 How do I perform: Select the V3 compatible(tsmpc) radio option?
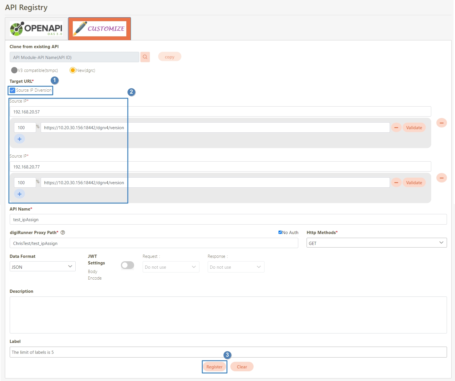[x=14, y=70]
